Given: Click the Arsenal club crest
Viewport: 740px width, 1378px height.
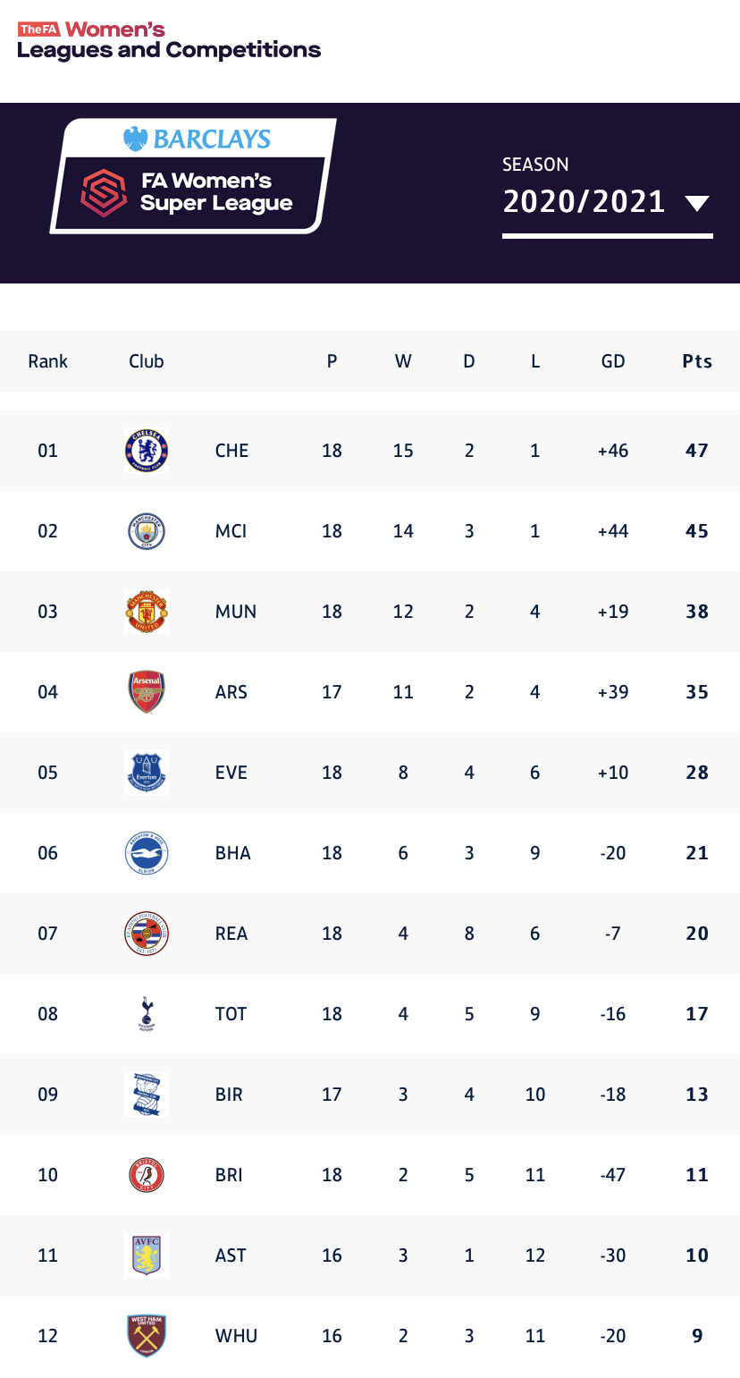Looking at the screenshot, I should (x=147, y=692).
